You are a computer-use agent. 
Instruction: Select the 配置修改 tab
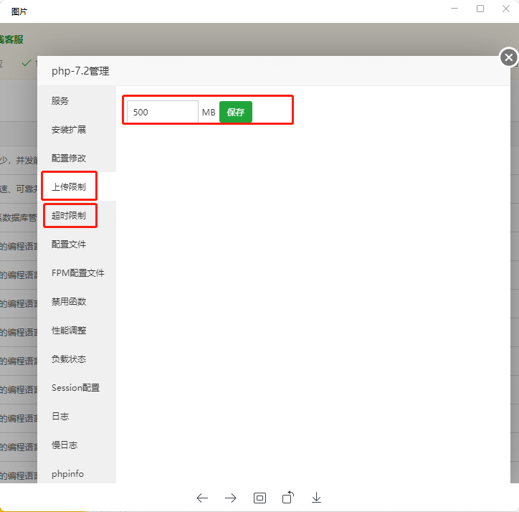(69, 158)
